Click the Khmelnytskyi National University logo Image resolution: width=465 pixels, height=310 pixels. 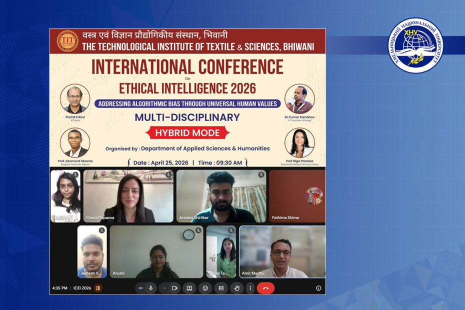(415, 45)
